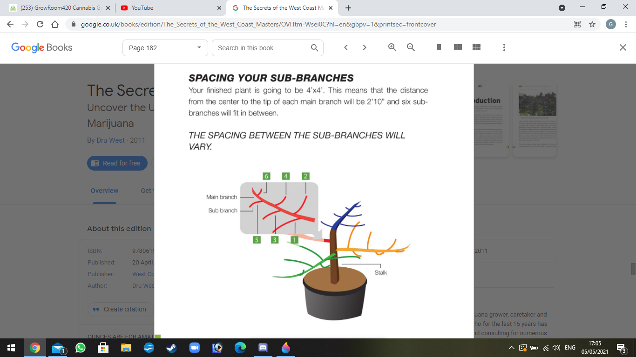The width and height of the screenshot is (636, 357).
Task: Close the book viewer with X
Action: click(x=622, y=47)
